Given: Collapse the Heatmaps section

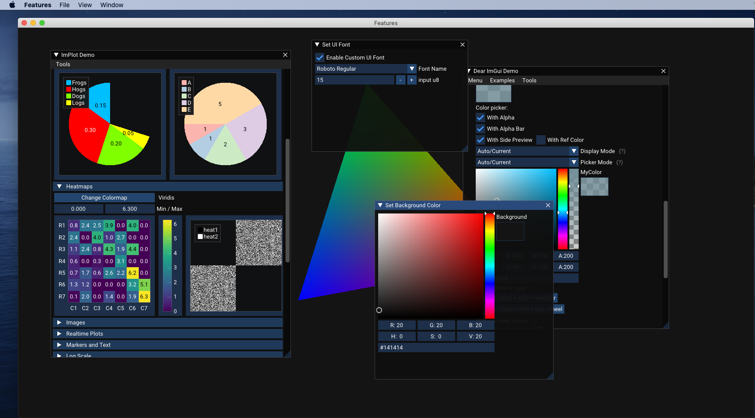Looking at the screenshot, I should 168,187.
